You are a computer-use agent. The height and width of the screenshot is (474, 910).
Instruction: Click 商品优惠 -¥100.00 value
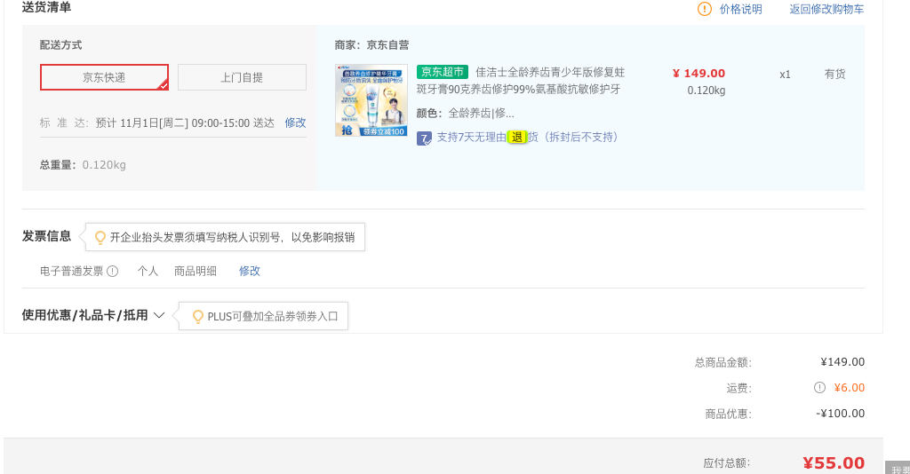click(x=841, y=414)
